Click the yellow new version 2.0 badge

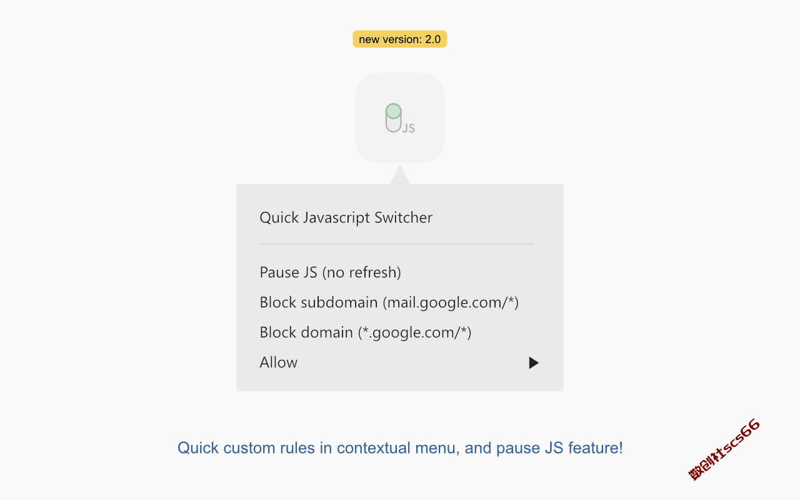[400, 39]
